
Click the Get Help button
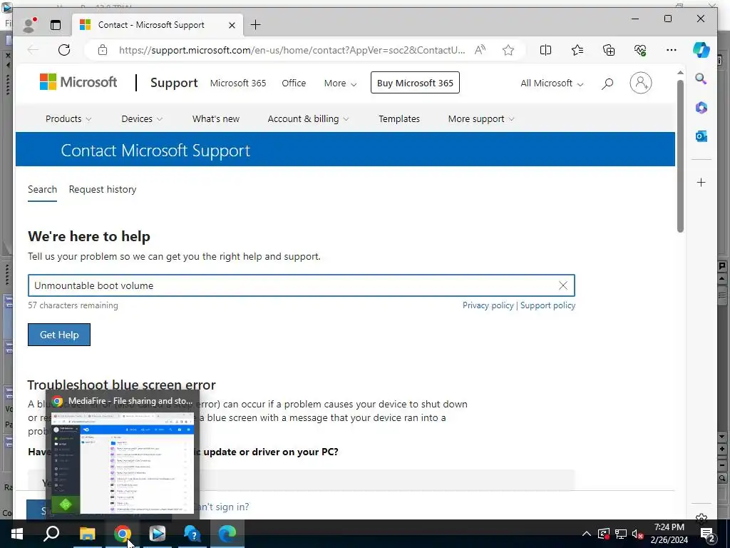click(x=59, y=335)
